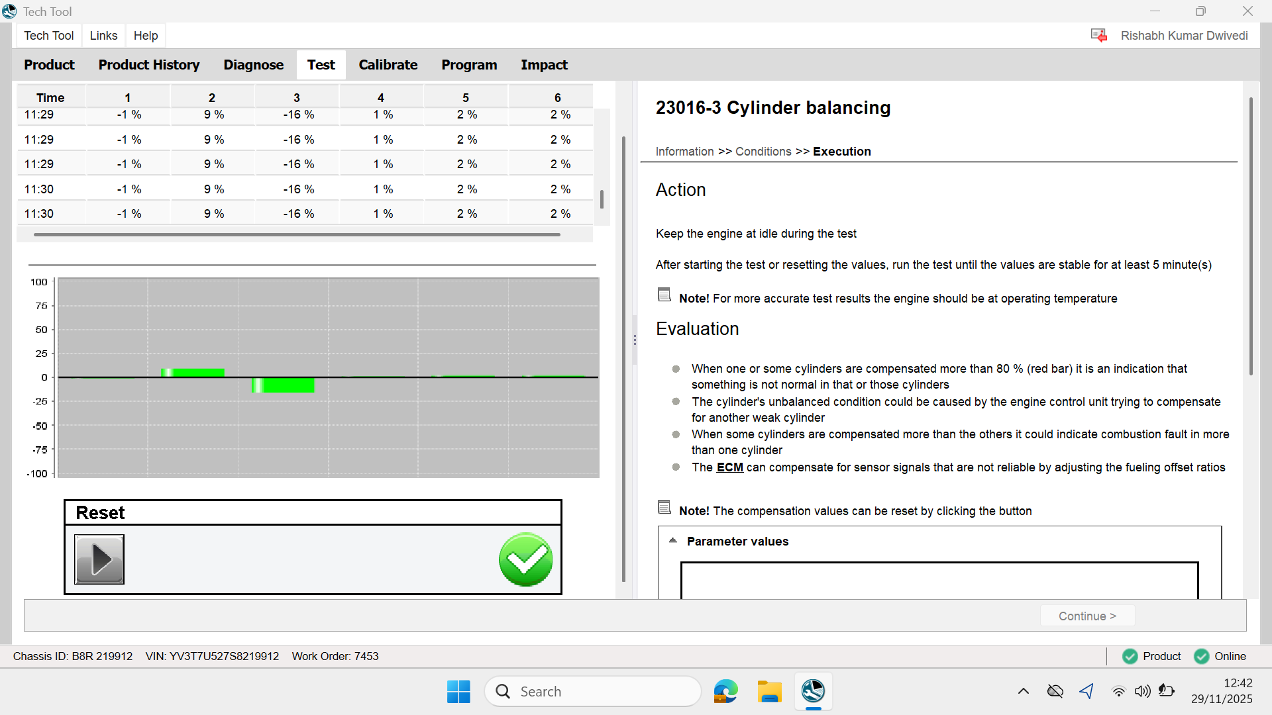Click the location arrow tray icon
This screenshot has width=1272, height=715.
point(1086,691)
